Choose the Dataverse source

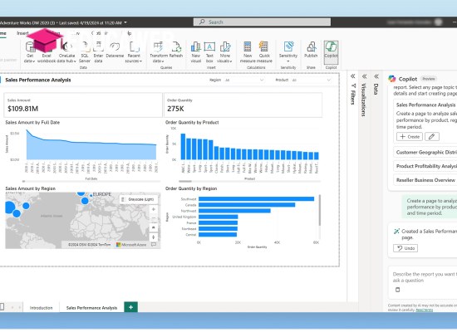click(115, 50)
